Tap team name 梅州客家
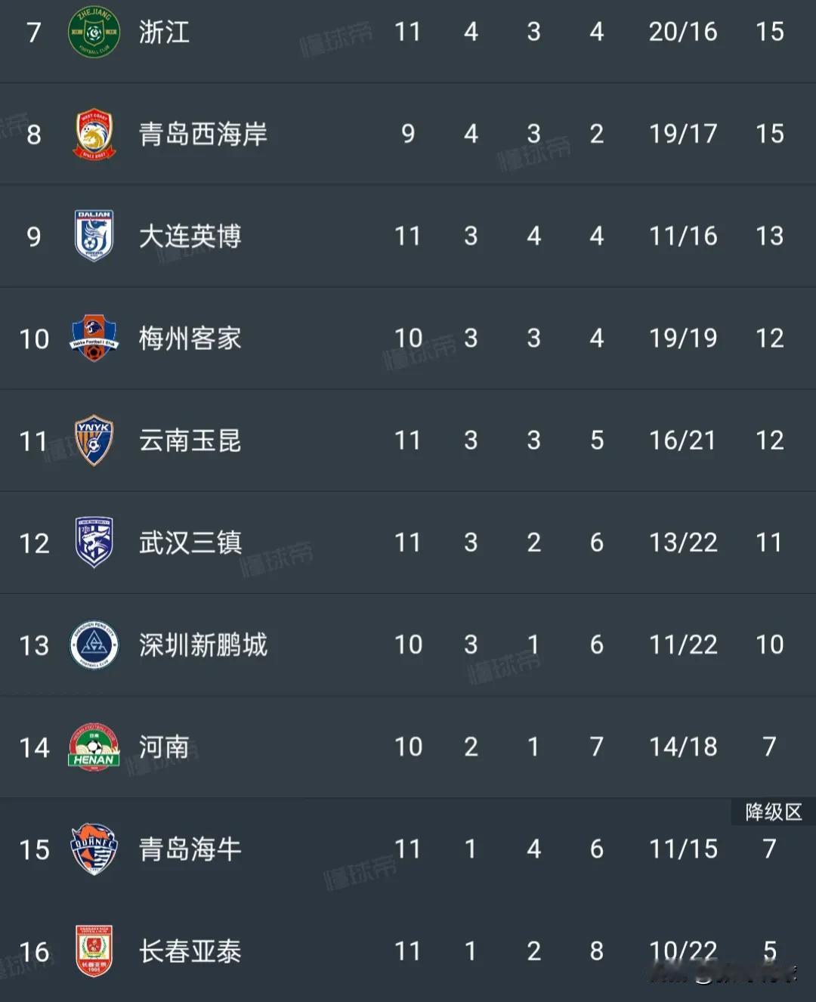This screenshot has width=816, height=1002. [x=190, y=339]
